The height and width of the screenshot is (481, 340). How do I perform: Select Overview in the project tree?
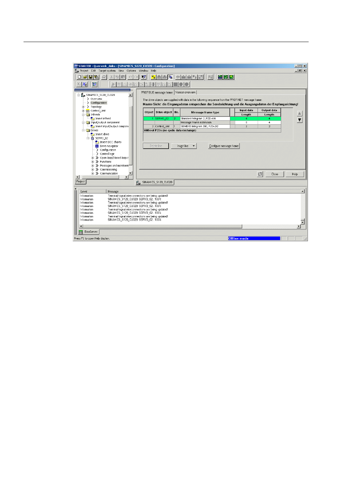click(96, 99)
